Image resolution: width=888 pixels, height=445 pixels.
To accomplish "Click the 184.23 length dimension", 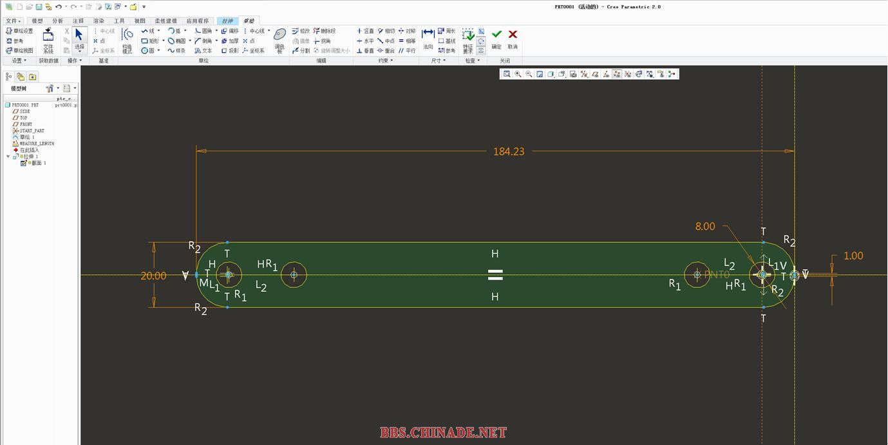I will (509, 151).
